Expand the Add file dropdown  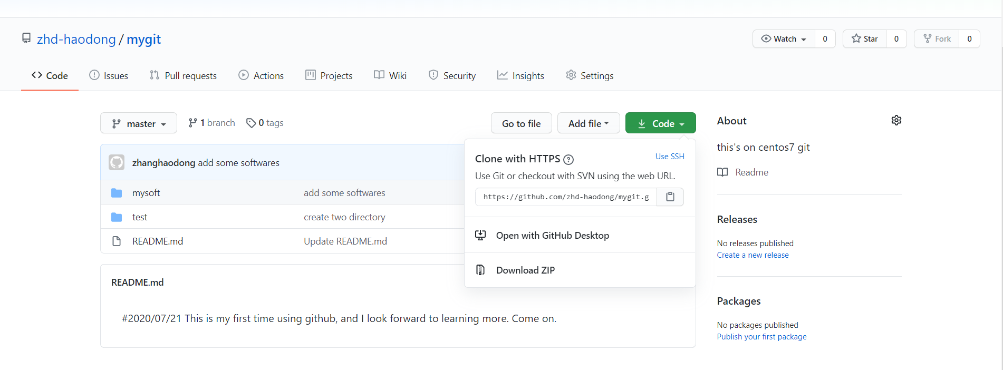point(589,123)
